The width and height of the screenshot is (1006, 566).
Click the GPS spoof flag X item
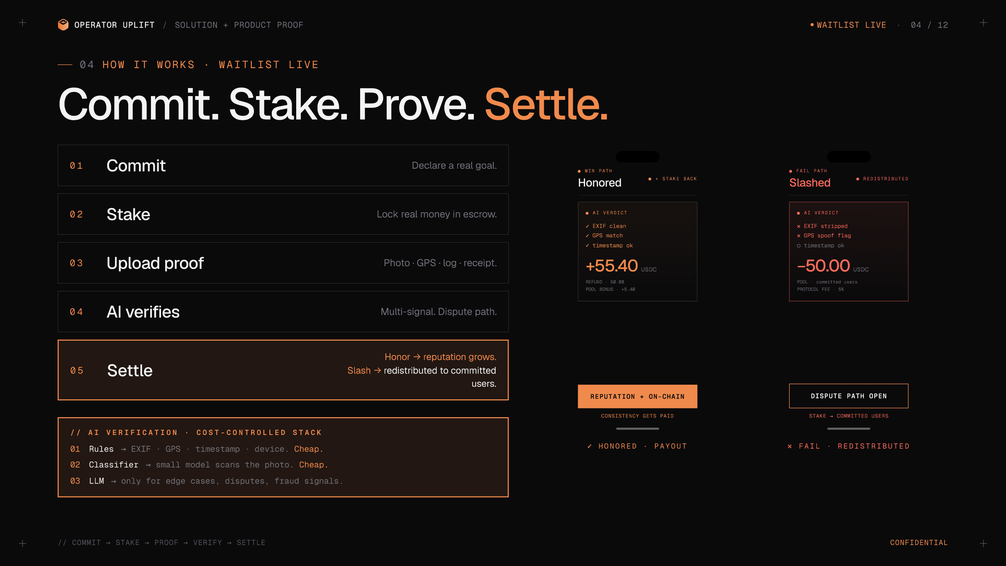[824, 235]
